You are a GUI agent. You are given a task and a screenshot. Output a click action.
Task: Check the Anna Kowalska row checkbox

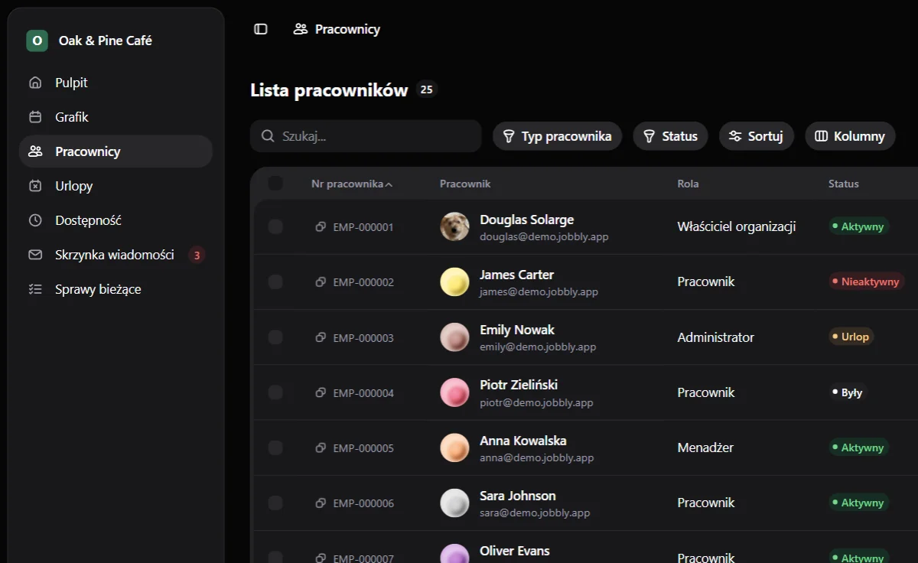(x=275, y=447)
